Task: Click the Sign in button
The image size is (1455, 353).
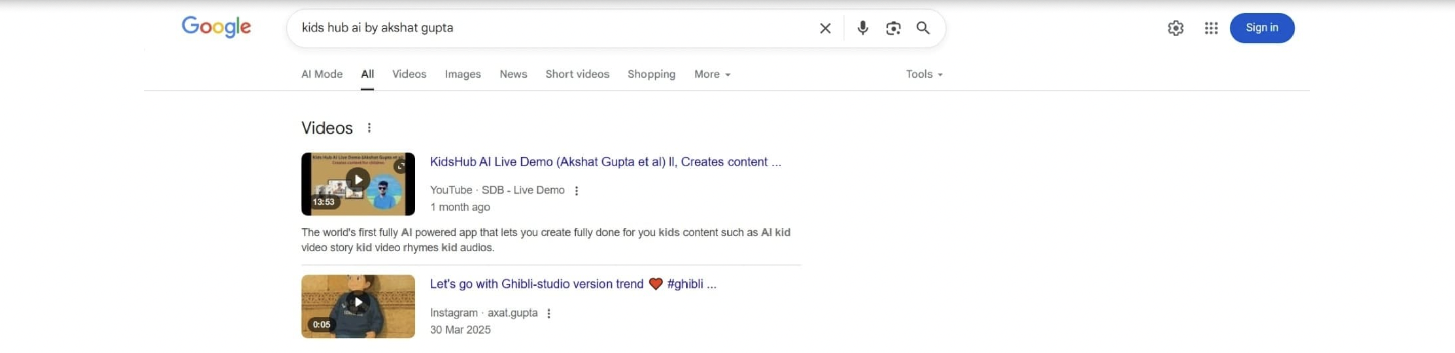Action: [1261, 28]
